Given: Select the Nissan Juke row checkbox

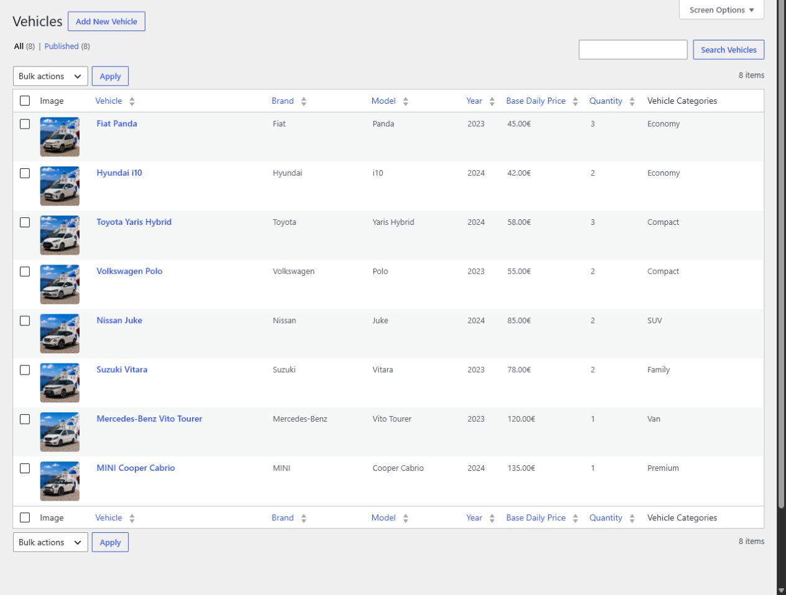Looking at the screenshot, I should pyautogui.click(x=25, y=320).
